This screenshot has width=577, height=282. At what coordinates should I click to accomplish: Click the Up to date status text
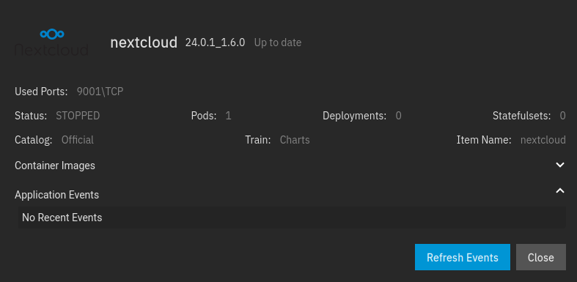[x=277, y=42]
